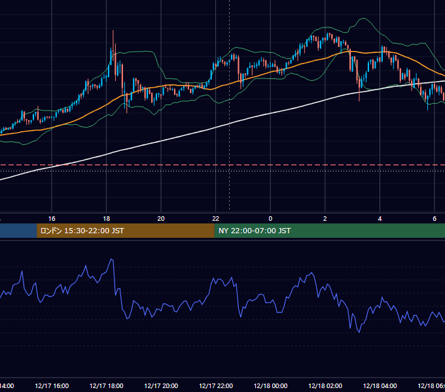Click the "0" hour label on time axis

point(270,218)
